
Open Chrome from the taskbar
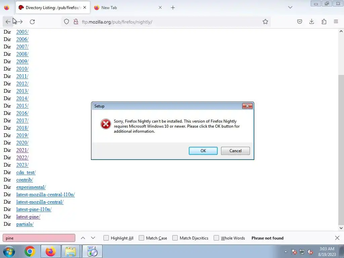coord(30,251)
